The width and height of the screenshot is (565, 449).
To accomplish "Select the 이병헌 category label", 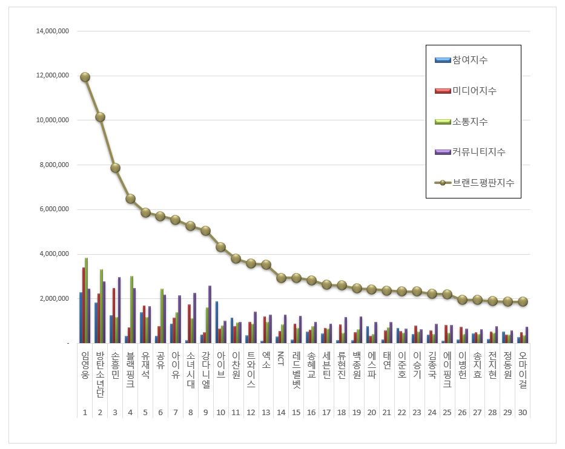I will tap(463, 365).
